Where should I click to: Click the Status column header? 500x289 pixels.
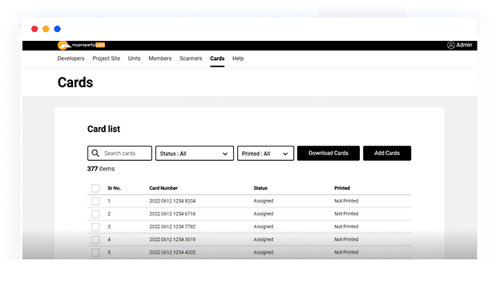pyautogui.click(x=260, y=188)
